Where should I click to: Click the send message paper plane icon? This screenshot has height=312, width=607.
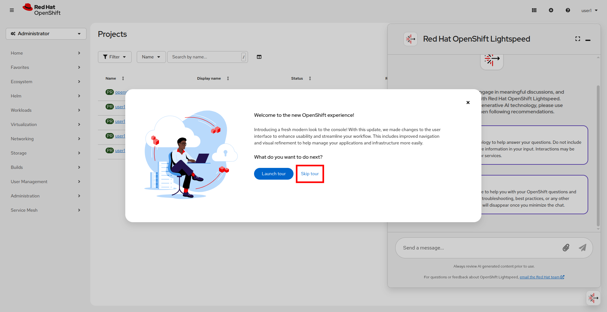coord(583,248)
